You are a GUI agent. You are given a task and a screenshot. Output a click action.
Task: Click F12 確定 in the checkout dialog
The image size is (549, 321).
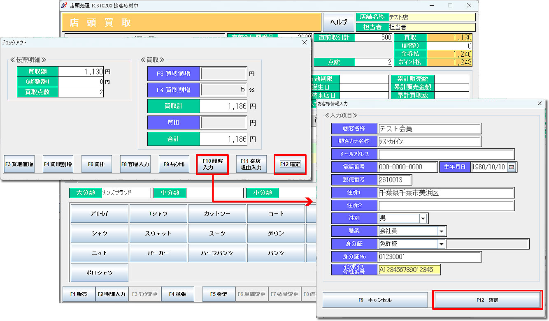click(x=290, y=164)
